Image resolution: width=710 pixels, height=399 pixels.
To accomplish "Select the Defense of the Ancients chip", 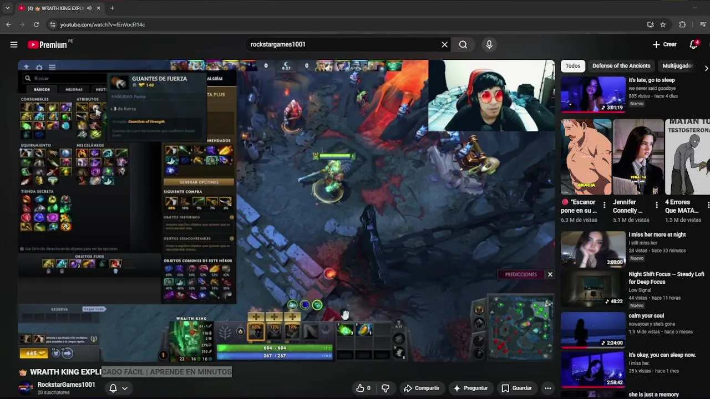I will tap(621, 66).
